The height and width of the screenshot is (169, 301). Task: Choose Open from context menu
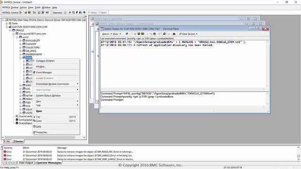point(56,111)
